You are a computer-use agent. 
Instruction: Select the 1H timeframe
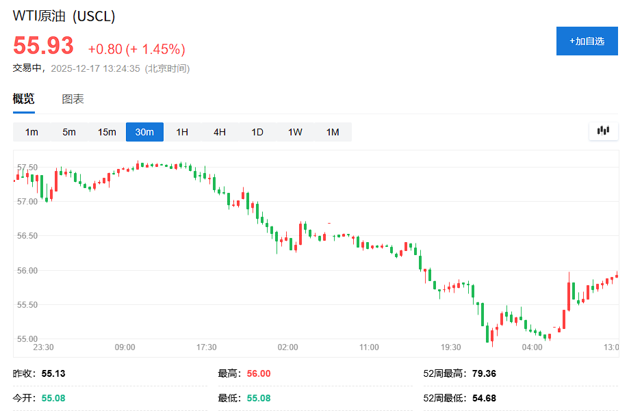pos(181,132)
